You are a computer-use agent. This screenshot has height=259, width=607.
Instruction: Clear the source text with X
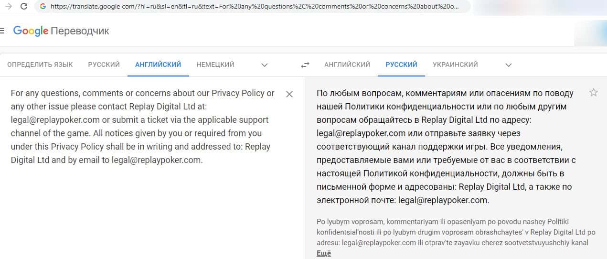coord(289,94)
